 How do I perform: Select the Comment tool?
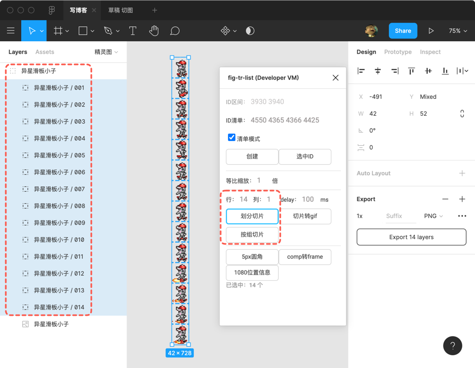click(175, 31)
